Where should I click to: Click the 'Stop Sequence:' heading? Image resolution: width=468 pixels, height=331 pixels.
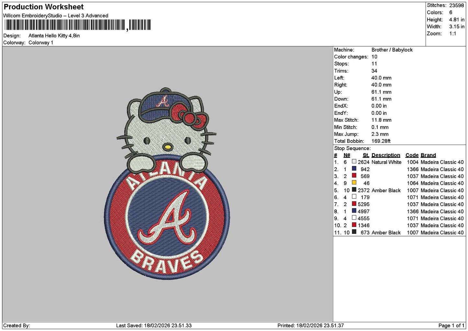click(352, 148)
